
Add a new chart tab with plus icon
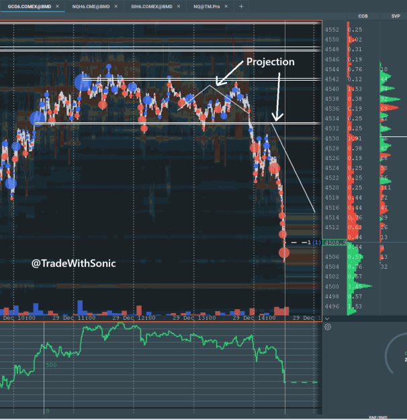(x=241, y=6)
